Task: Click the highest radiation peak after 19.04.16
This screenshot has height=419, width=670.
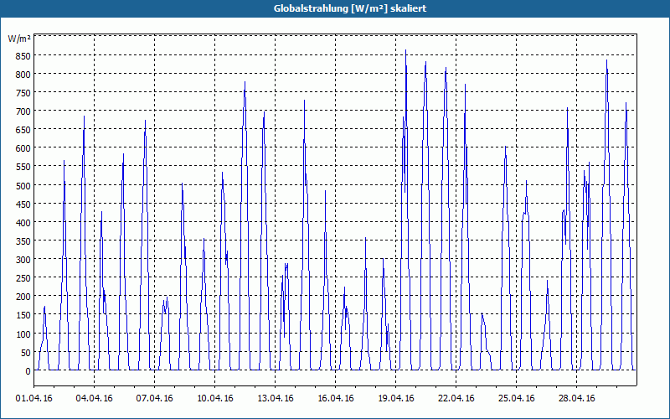Action: [x=405, y=51]
